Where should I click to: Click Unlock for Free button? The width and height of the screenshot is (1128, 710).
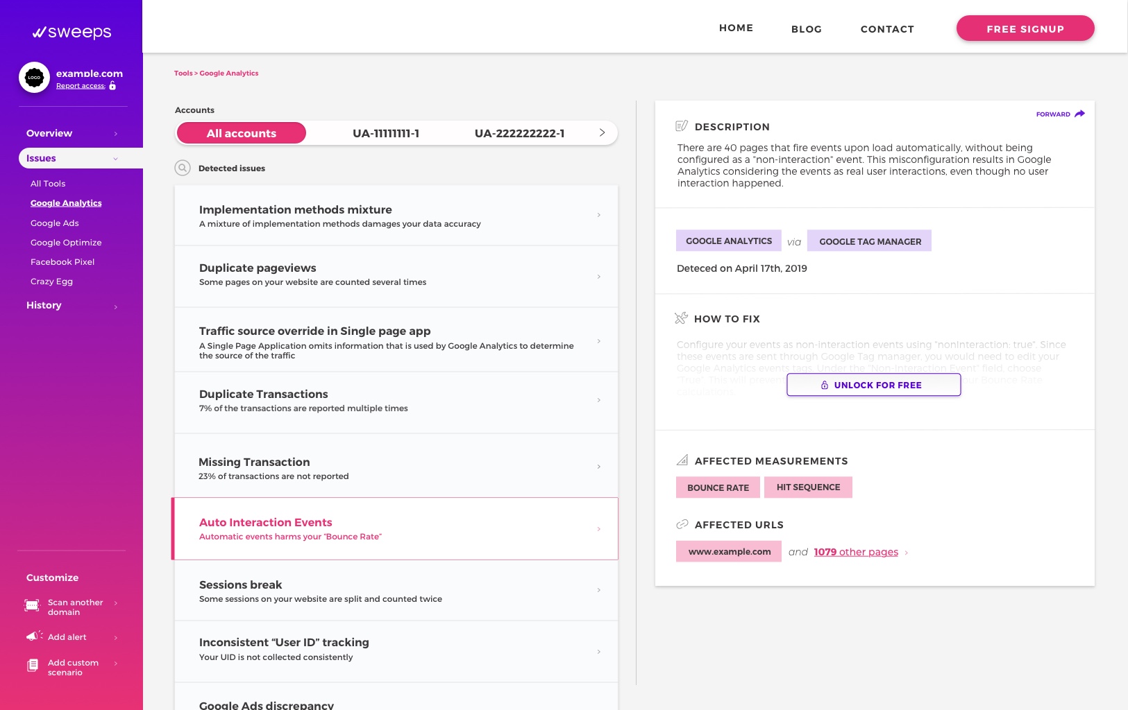tap(874, 385)
